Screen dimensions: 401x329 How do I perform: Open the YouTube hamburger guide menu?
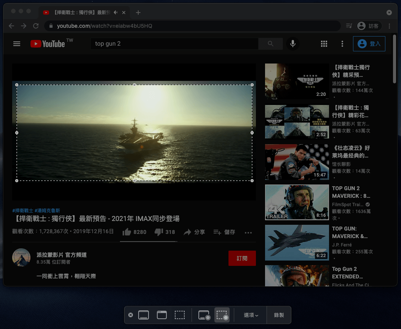tap(17, 44)
